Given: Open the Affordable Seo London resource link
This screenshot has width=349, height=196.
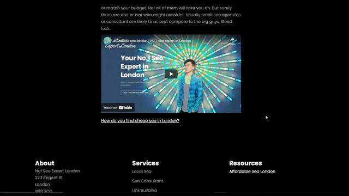Looking at the screenshot, I should pyautogui.click(x=252, y=171).
